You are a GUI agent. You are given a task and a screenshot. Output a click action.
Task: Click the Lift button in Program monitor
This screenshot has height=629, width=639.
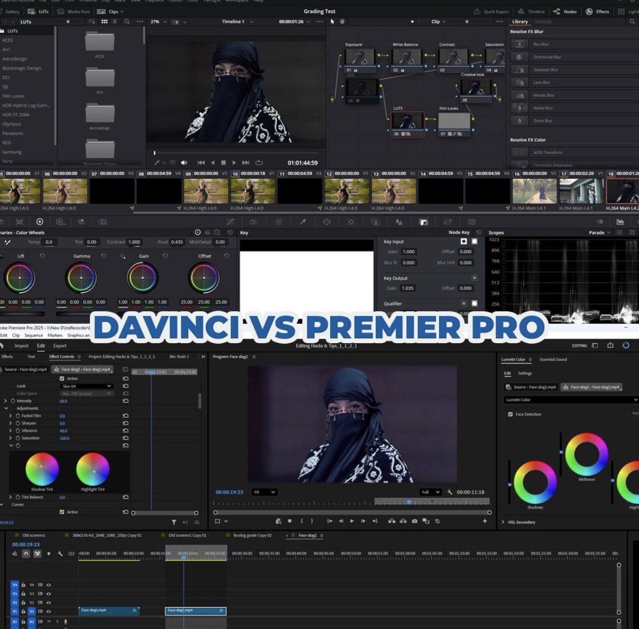point(392,521)
